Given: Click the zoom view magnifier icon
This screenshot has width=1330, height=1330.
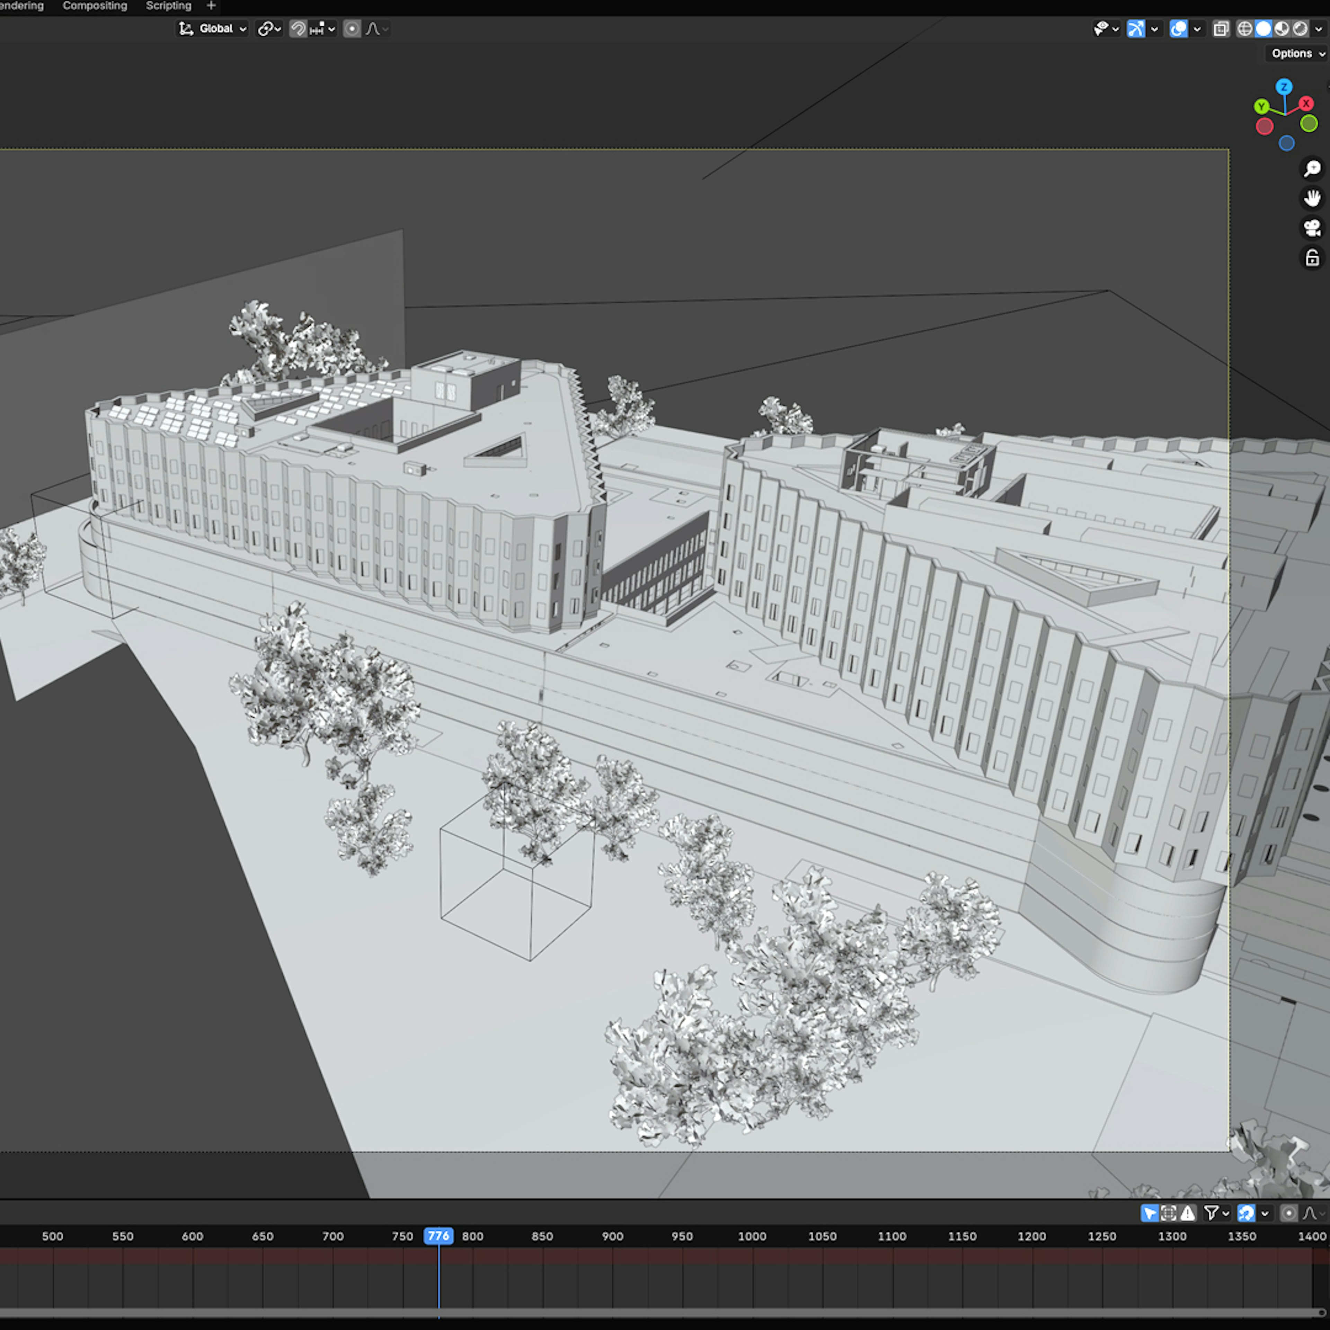Looking at the screenshot, I should pos(1312,169).
